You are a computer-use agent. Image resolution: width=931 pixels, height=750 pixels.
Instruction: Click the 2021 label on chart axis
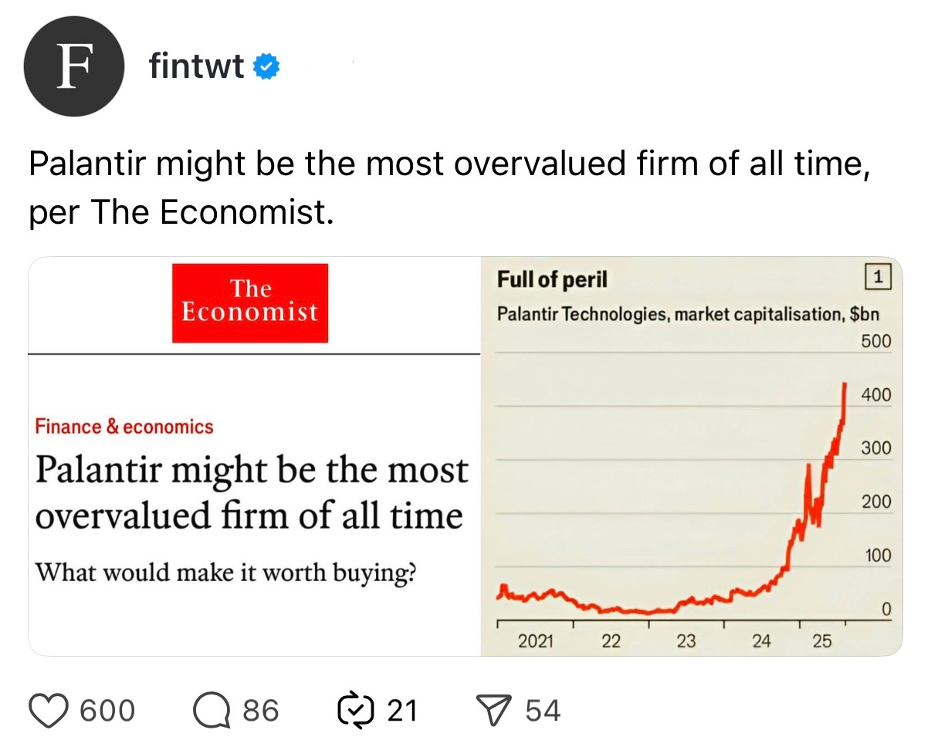535,640
